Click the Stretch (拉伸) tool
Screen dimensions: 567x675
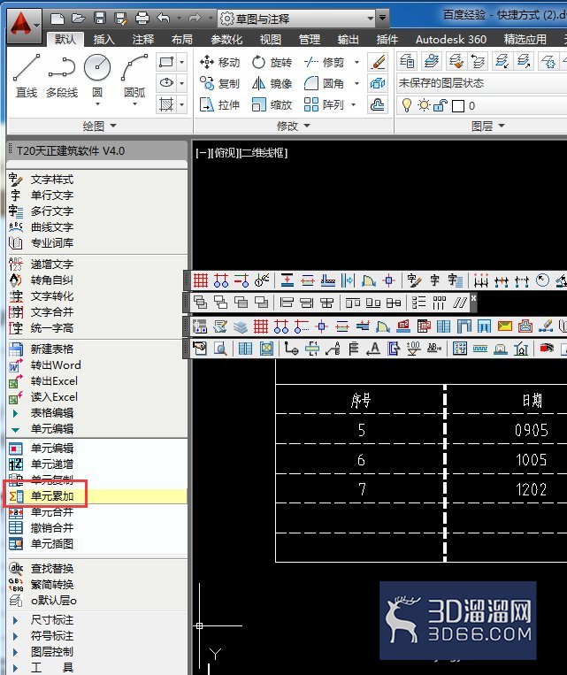[x=219, y=104]
